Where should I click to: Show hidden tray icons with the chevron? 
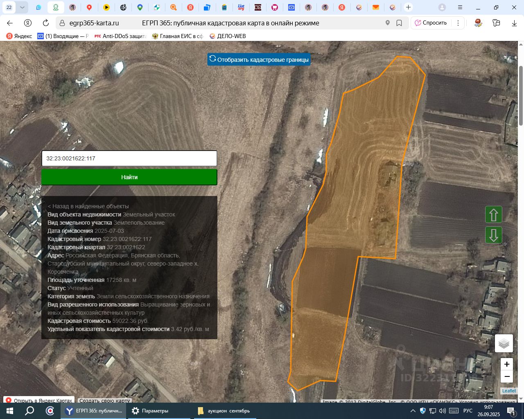tap(413, 411)
